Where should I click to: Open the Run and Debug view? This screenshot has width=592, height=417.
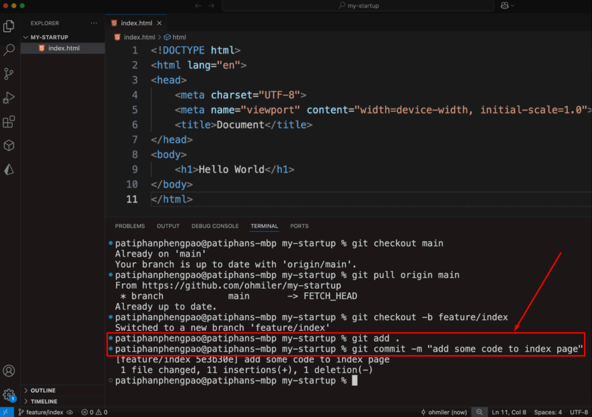[9, 98]
